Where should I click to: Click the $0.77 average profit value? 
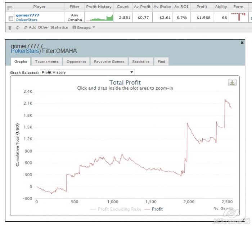click(143, 18)
